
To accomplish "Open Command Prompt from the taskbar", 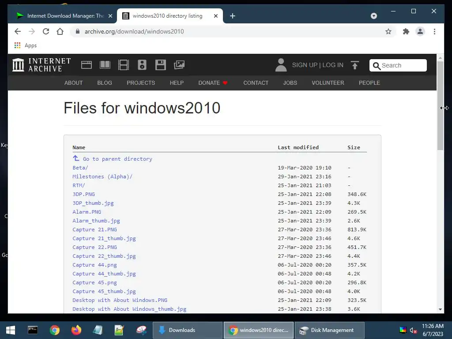I will 33,330.
